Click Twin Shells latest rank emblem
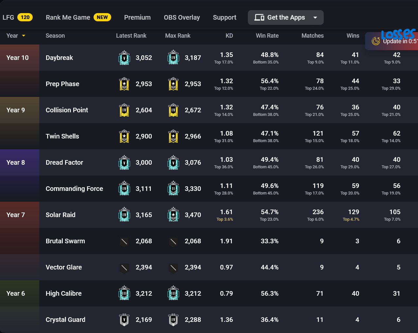418x333 pixels. [124, 136]
